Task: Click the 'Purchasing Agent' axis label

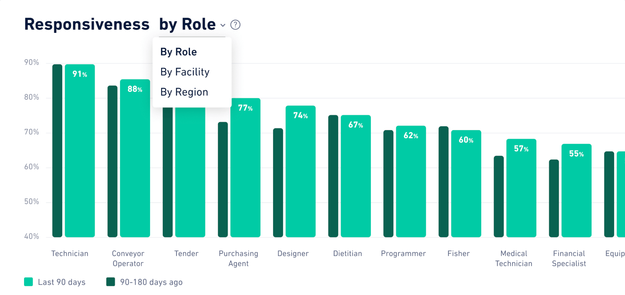Action: (x=238, y=258)
